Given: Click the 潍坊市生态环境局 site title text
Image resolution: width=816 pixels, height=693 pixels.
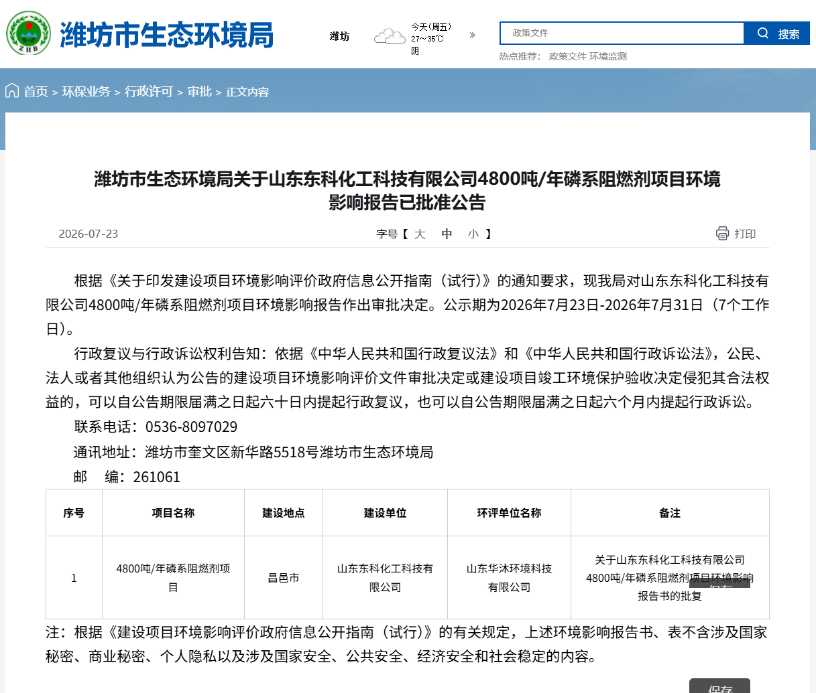Looking at the screenshot, I should click(167, 35).
